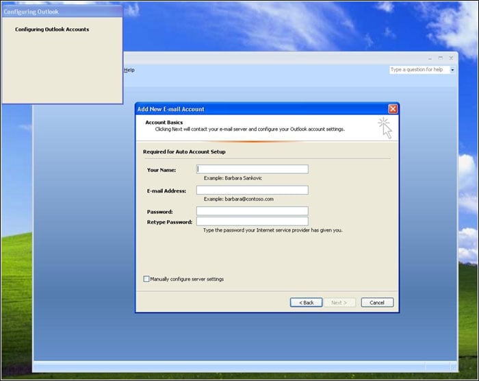
Task: Select the Password text box
Action: point(252,211)
